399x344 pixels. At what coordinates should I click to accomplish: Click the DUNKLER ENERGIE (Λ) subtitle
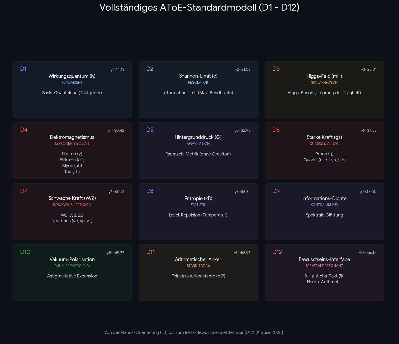pos(72,266)
